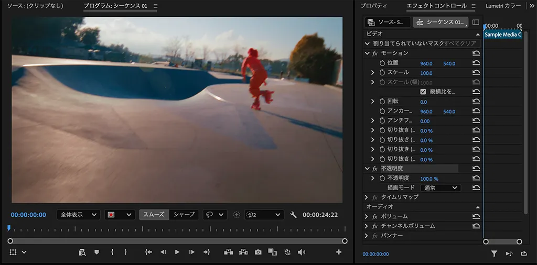Click the Export Frame camera icon
Screen dimensions: 537x265
tap(258, 252)
